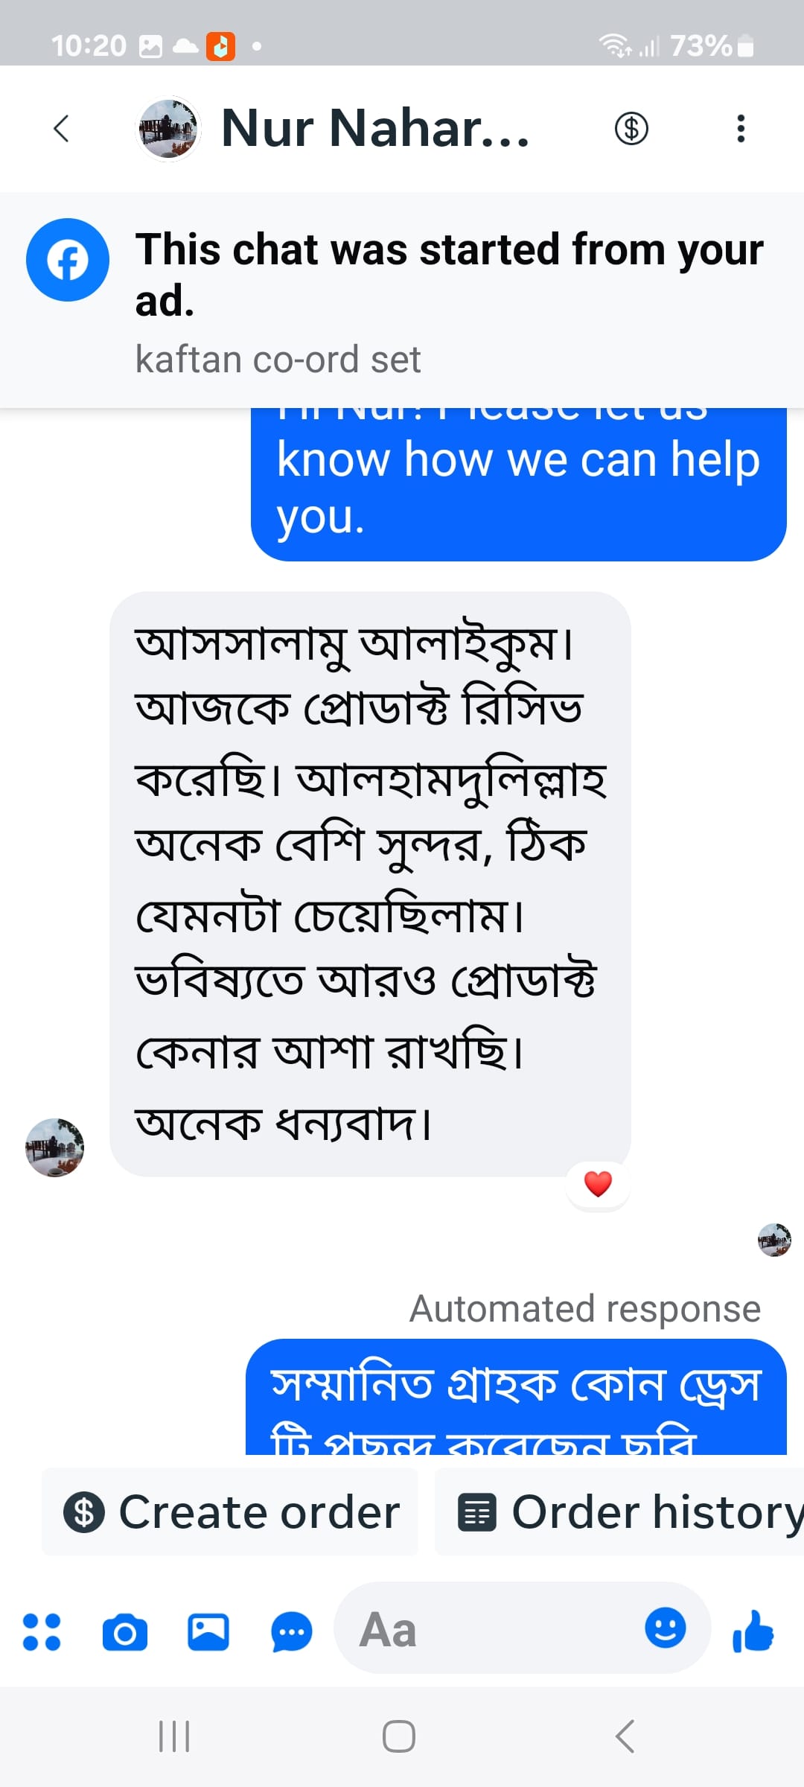
Task: Open the three-dot conversation options menu
Action: 741,128
